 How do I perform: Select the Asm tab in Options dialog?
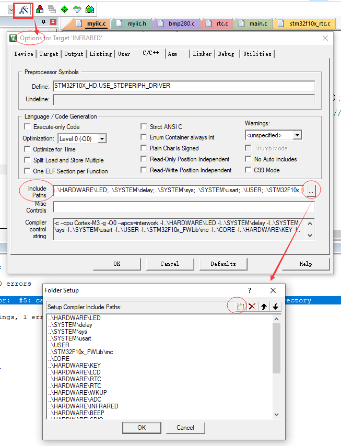(x=173, y=54)
